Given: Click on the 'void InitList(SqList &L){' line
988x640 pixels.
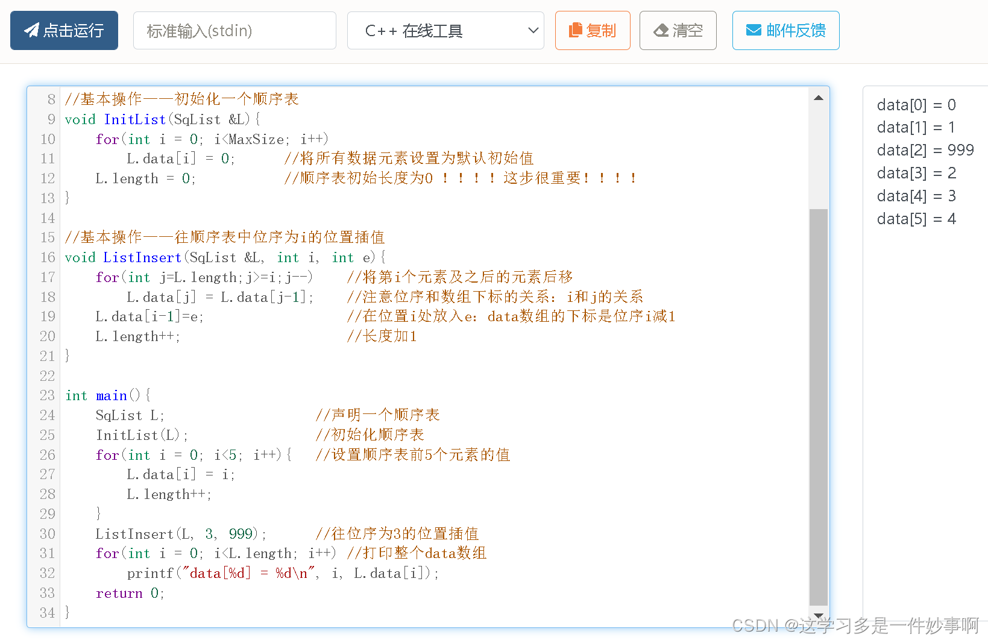Looking at the screenshot, I should (163, 119).
